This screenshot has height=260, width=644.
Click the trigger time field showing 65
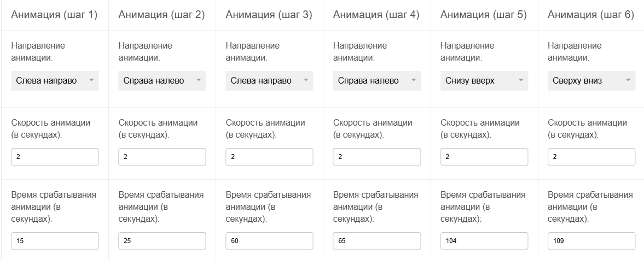[376, 241]
